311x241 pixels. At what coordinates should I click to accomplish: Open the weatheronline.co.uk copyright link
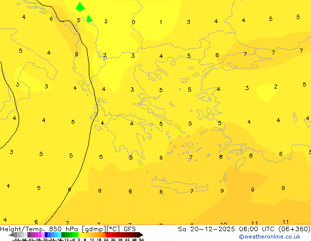click(x=270, y=237)
